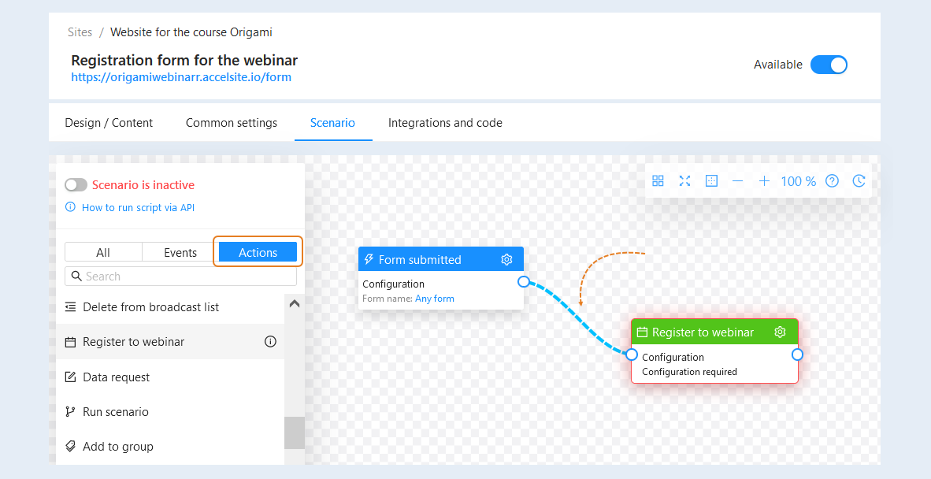The width and height of the screenshot is (931, 479).
Task: Click the scroll up chevron in actions list
Action: 294,303
